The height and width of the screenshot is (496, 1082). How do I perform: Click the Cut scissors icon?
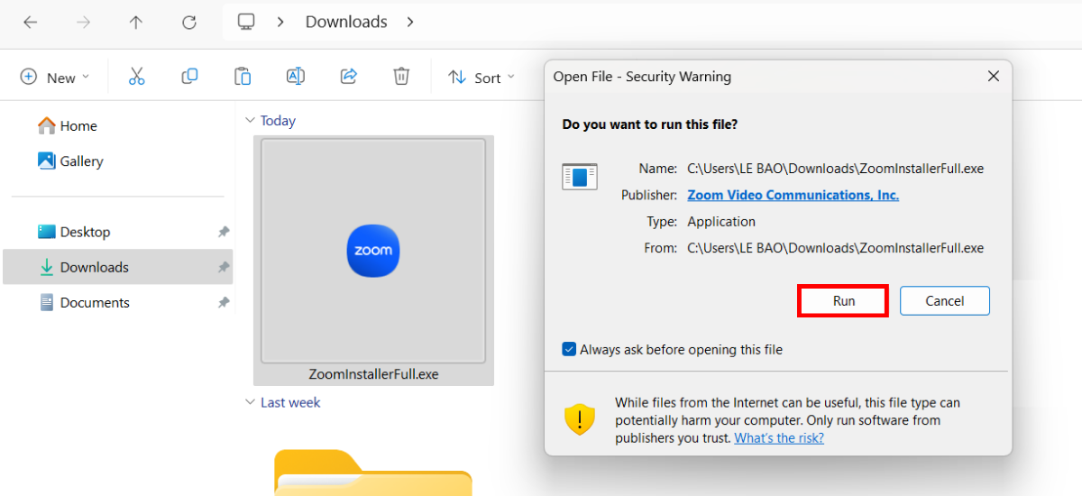136,77
